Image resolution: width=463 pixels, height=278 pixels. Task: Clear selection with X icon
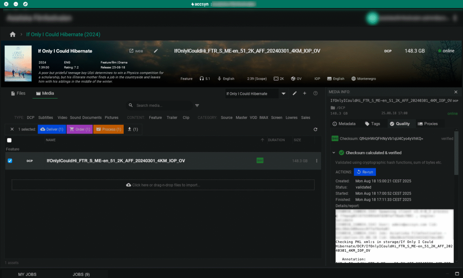click(12, 129)
